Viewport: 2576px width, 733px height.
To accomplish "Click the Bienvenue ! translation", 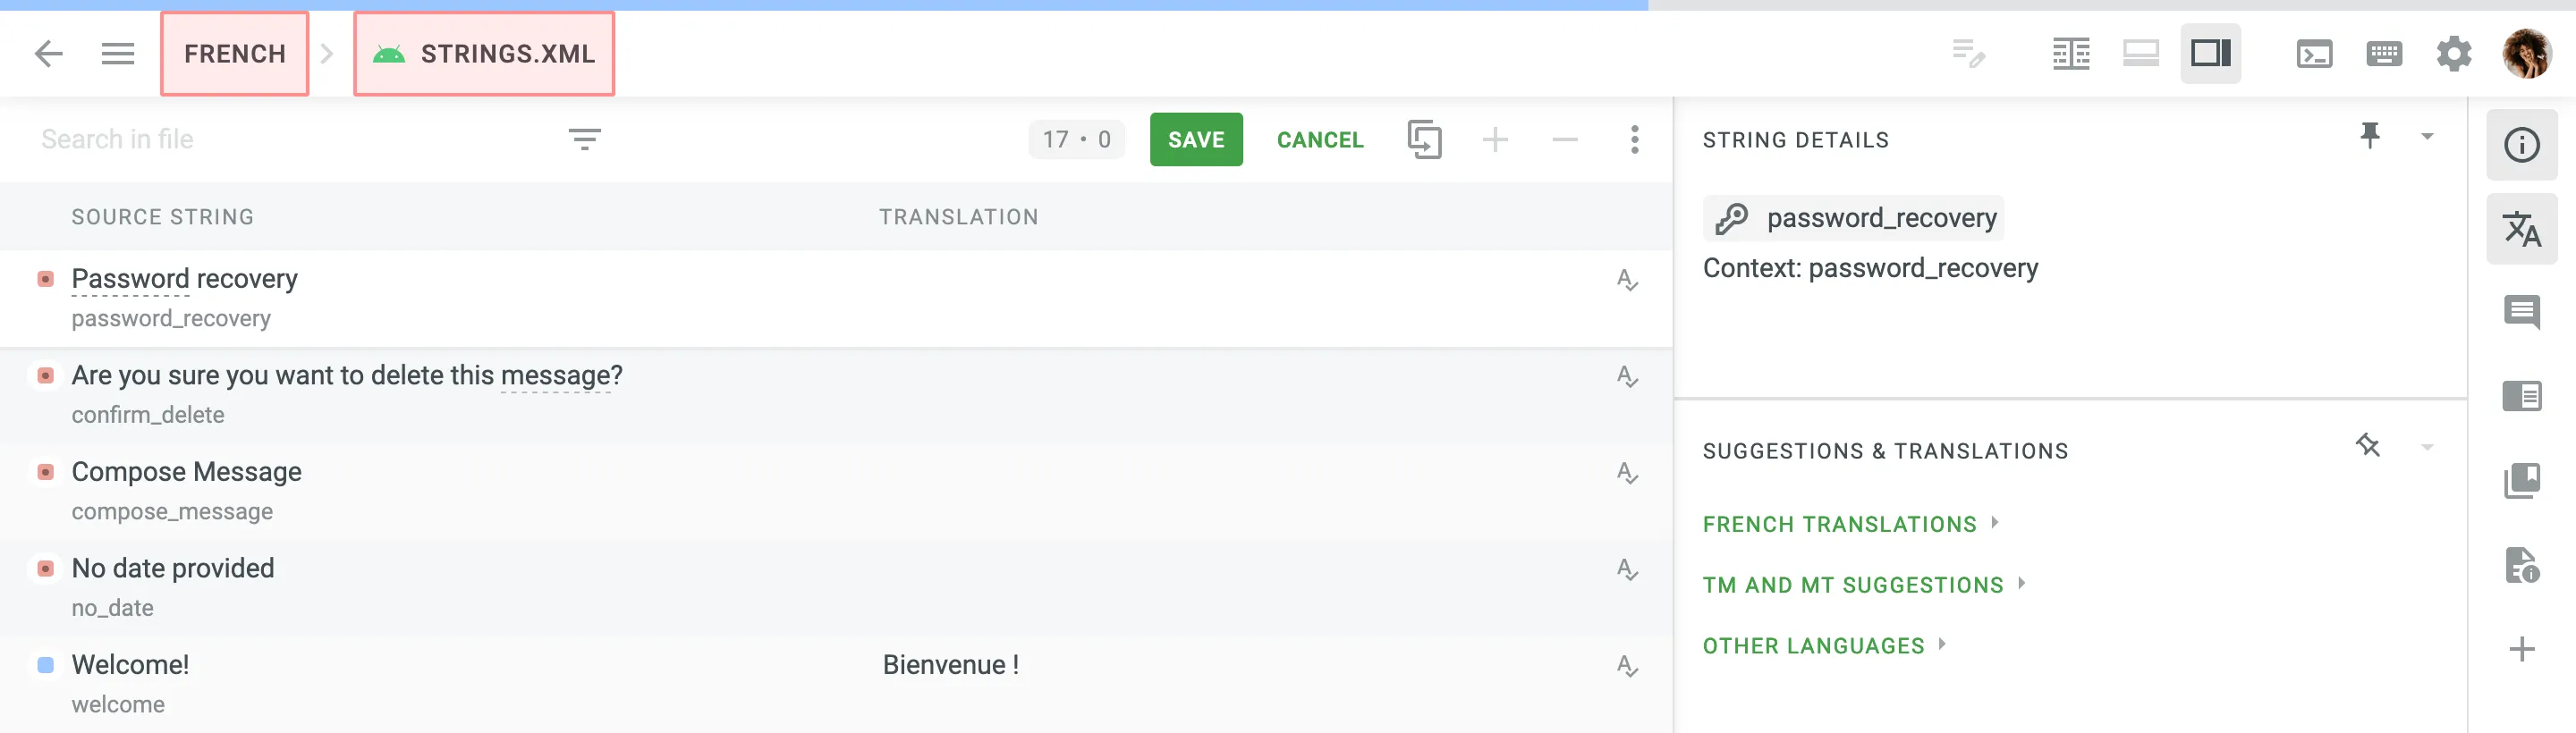I will click(951, 665).
